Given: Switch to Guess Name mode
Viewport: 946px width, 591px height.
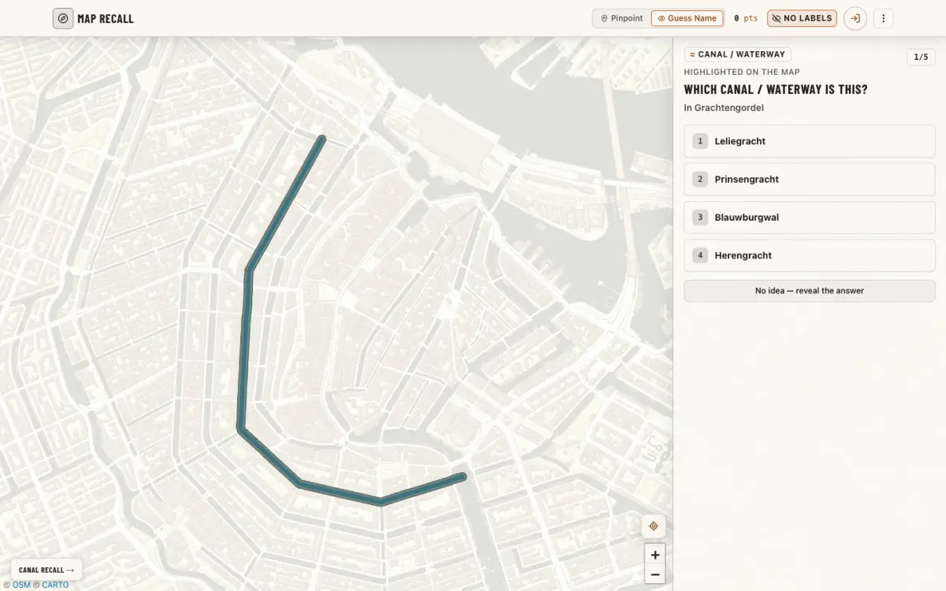Looking at the screenshot, I should [x=687, y=18].
